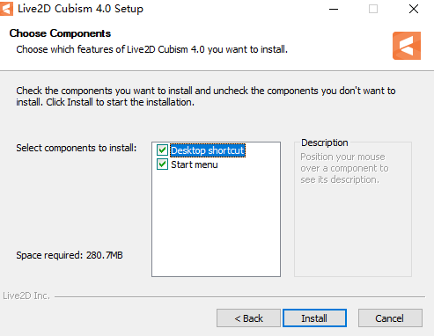Cancel the installation
434x336 pixels.
[390, 318]
